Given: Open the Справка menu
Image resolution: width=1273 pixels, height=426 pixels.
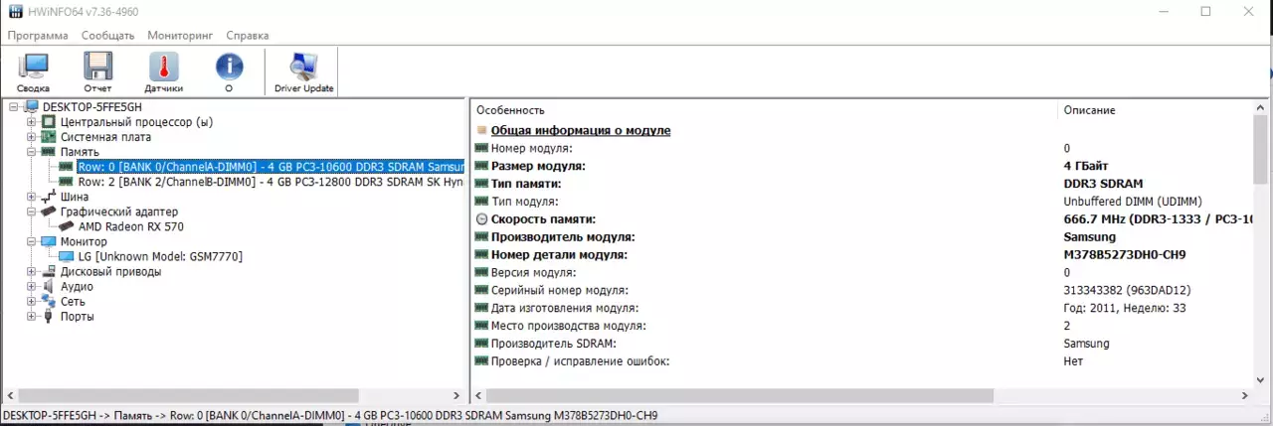Looking at the screenshot, I should 248,35.
